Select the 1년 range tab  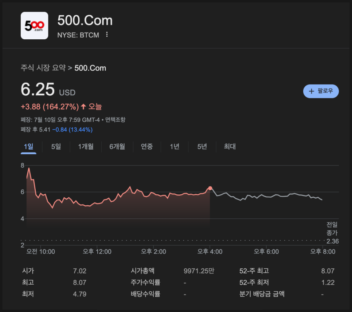click(175, 146)
